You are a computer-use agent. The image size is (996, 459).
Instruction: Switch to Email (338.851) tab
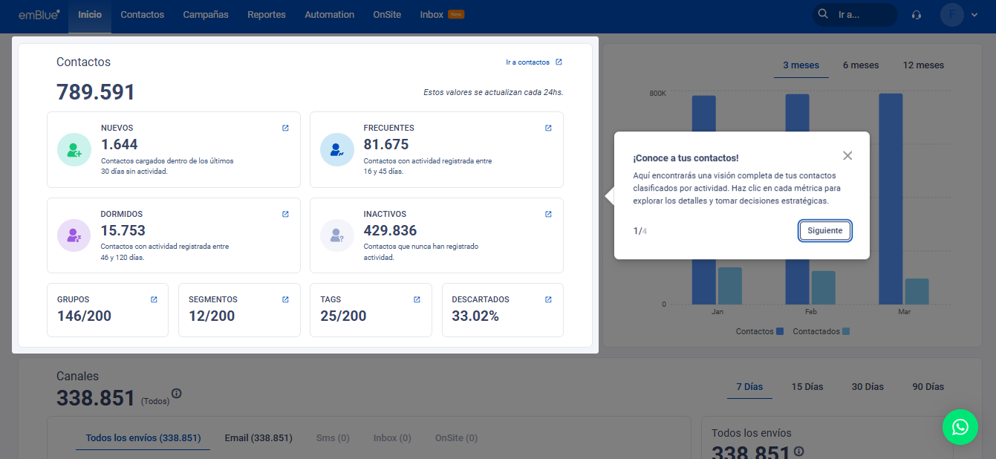tap(258, 438)
